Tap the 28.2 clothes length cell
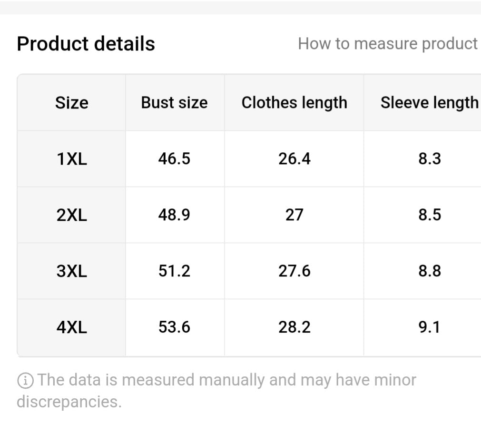Screen dimensions: 481x434 click(x=294, y=327)
